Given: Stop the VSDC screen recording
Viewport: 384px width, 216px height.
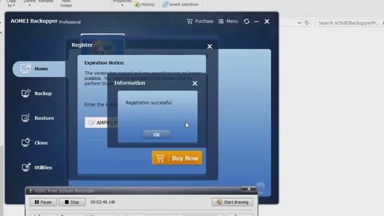Looking at the screenshot, I should pos(72,202).
